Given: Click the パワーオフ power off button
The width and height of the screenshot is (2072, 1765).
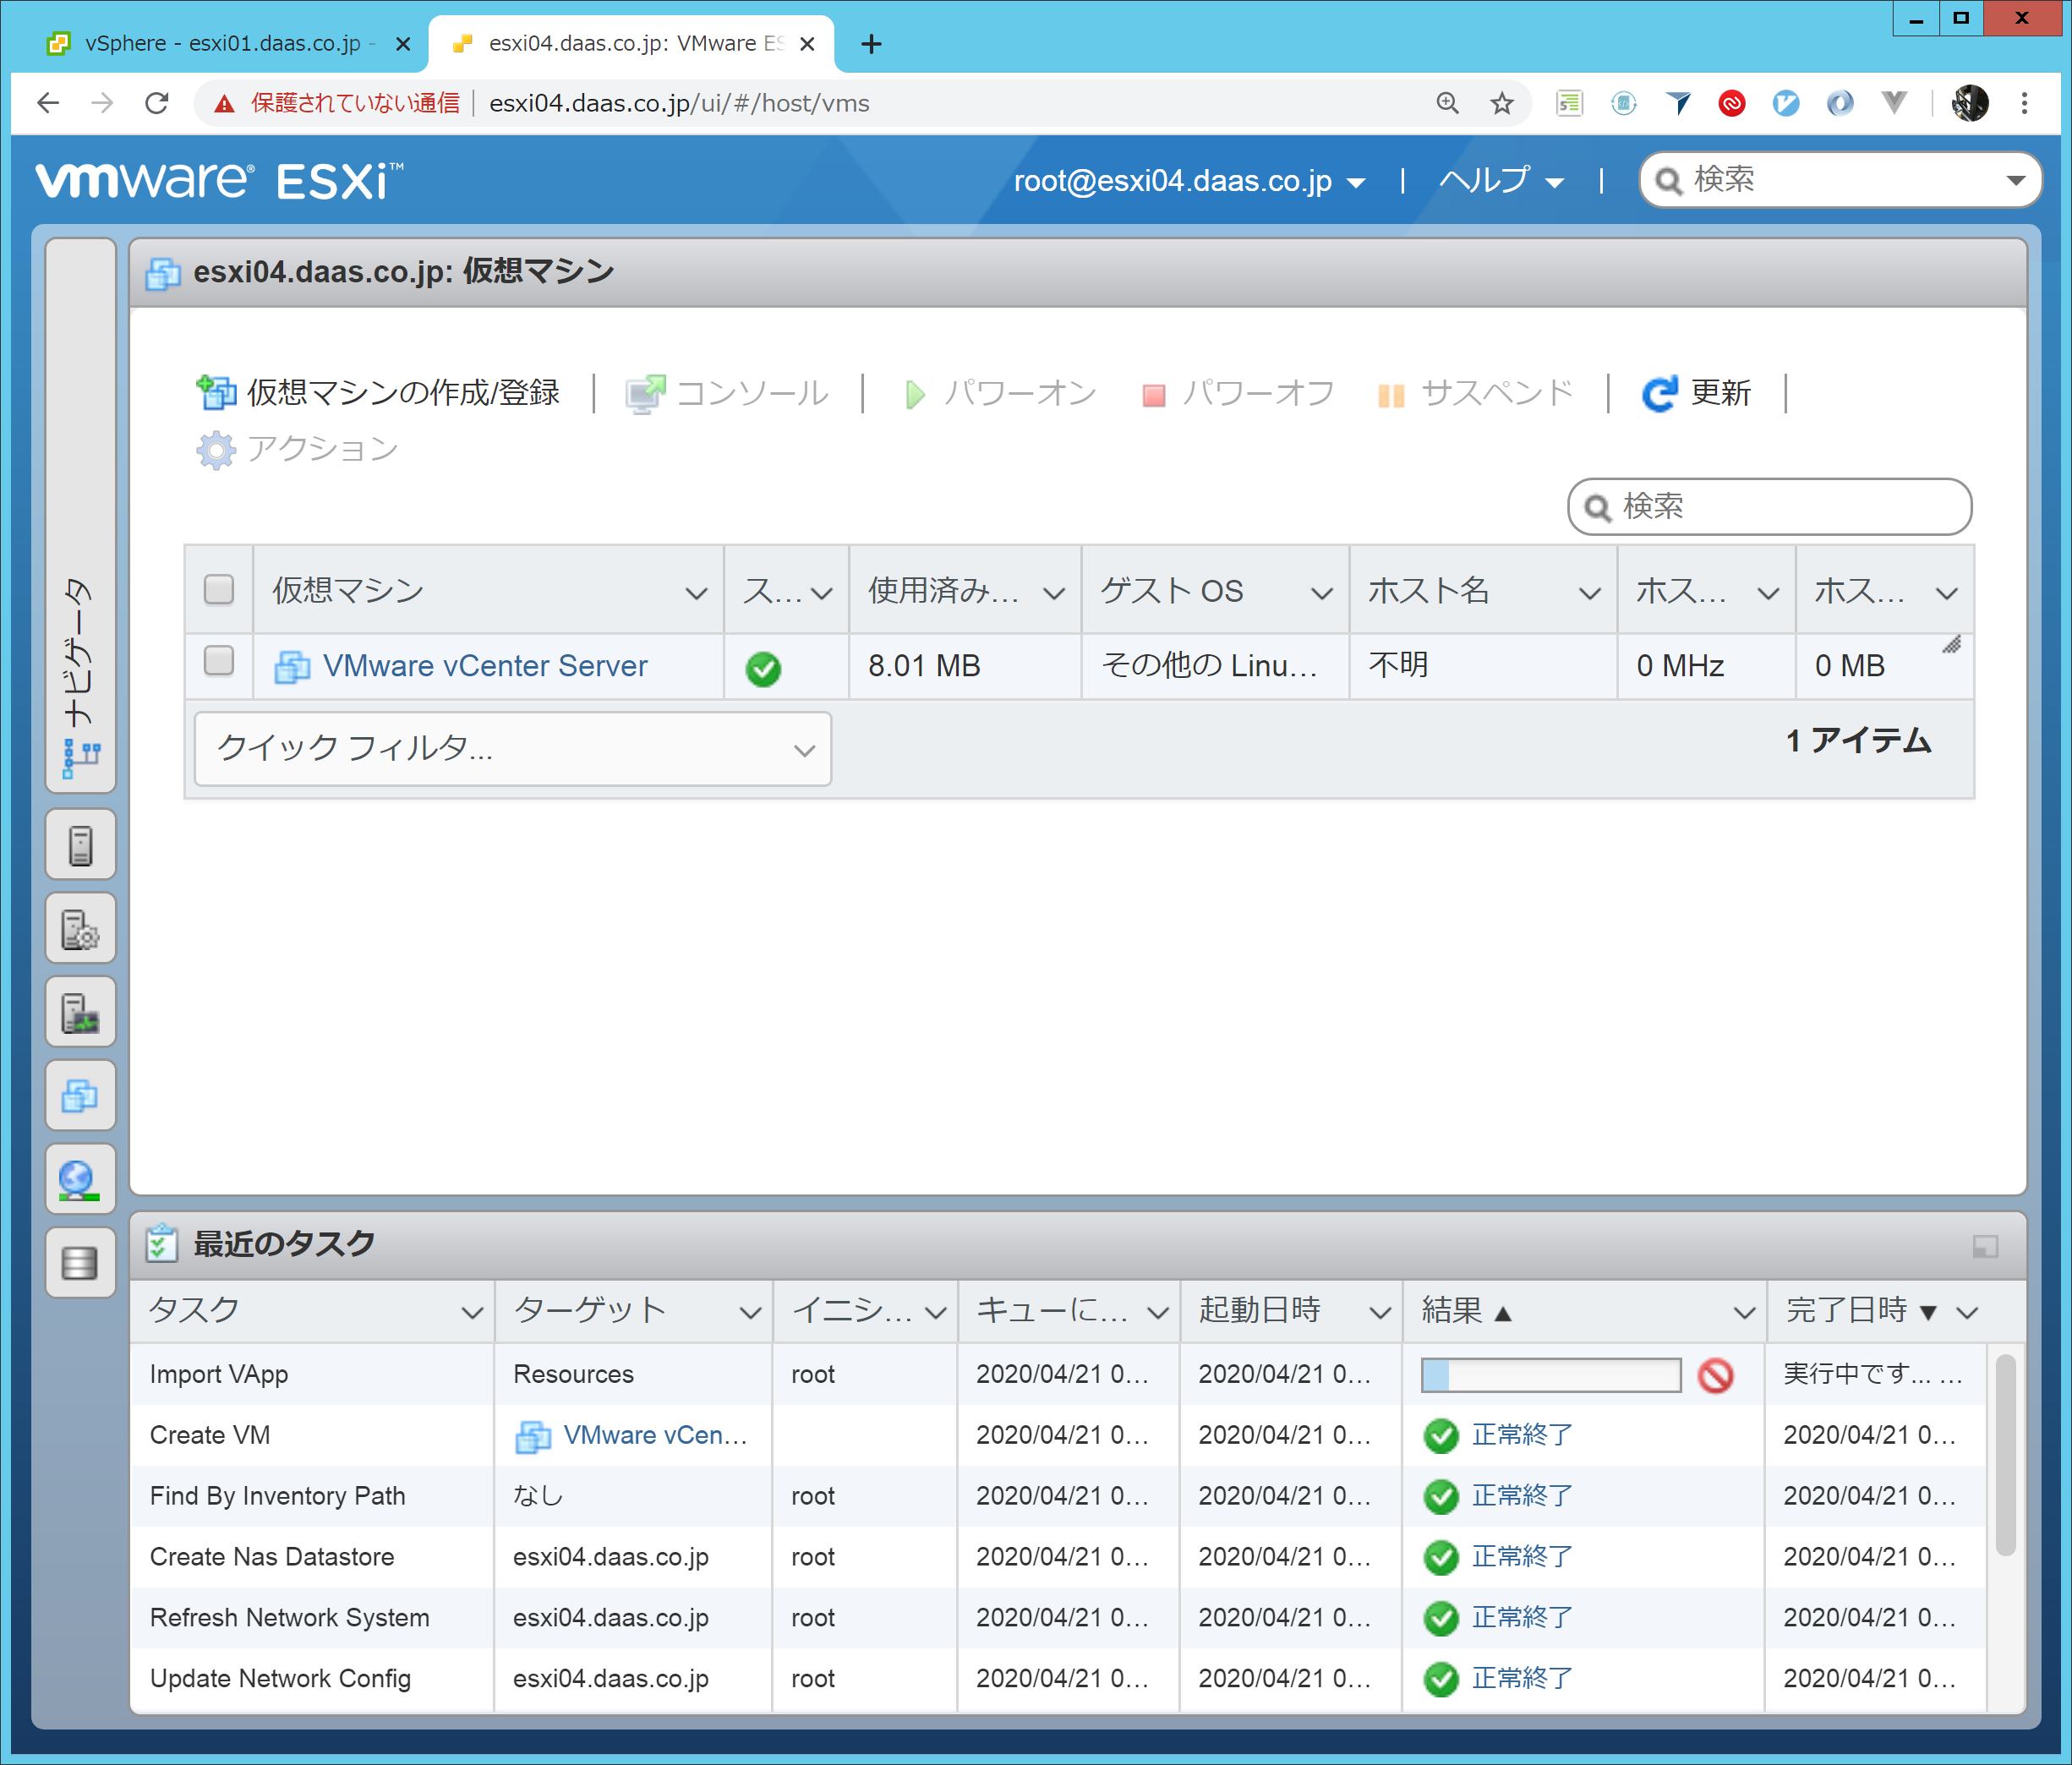Looking at the screenshot, I should coord(1237,393).
